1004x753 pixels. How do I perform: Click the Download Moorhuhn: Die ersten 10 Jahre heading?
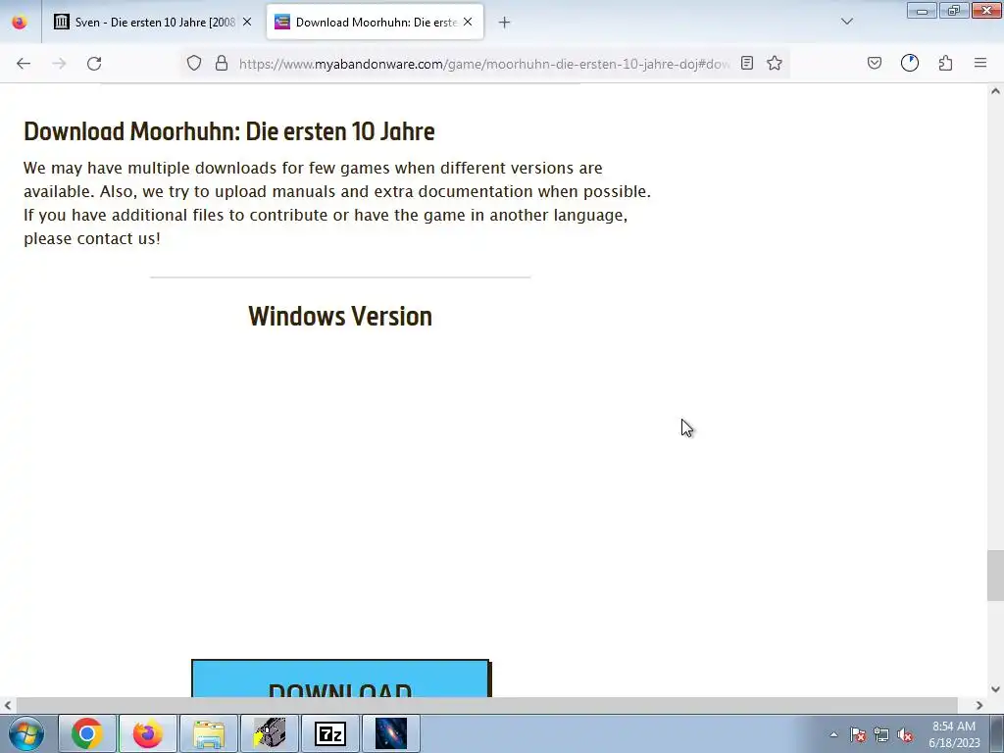click(229, 131)
